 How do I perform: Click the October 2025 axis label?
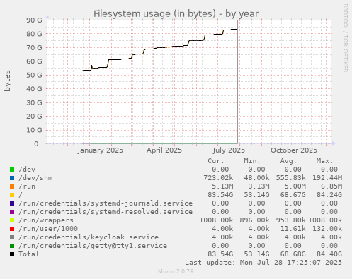click(294, 150)
